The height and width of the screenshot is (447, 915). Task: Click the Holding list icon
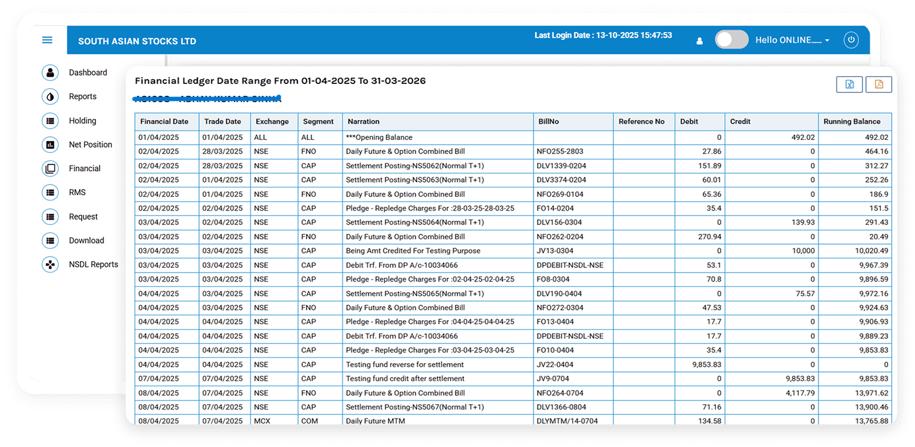(50, 121)
